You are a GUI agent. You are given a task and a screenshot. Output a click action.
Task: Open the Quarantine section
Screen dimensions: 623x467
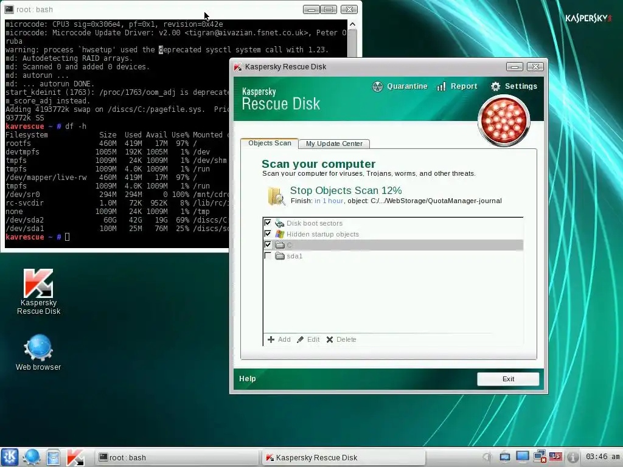click(x=400, y=86)
